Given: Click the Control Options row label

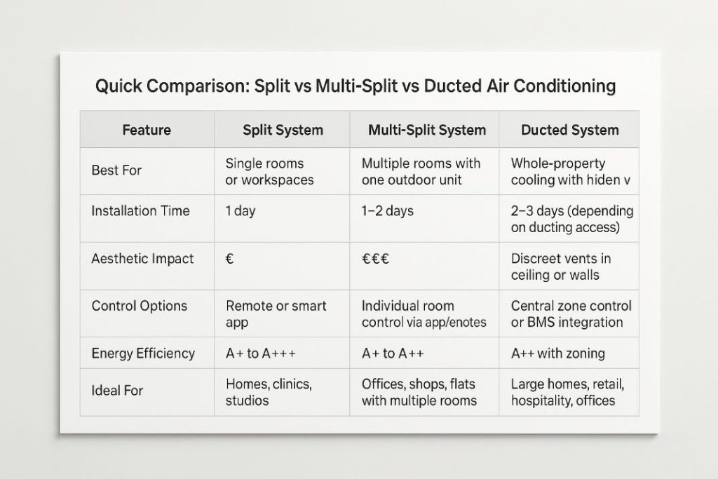Looking at the screenshot, I should [x=140, y=306].
